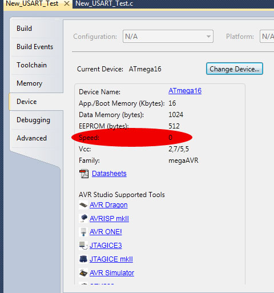
Task: Follow the AVR Dragon link
Action: (x=108, y=205)
